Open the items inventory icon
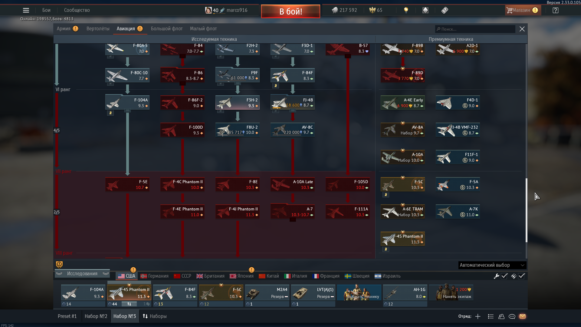The image size is (581, 327). (425, 10)
